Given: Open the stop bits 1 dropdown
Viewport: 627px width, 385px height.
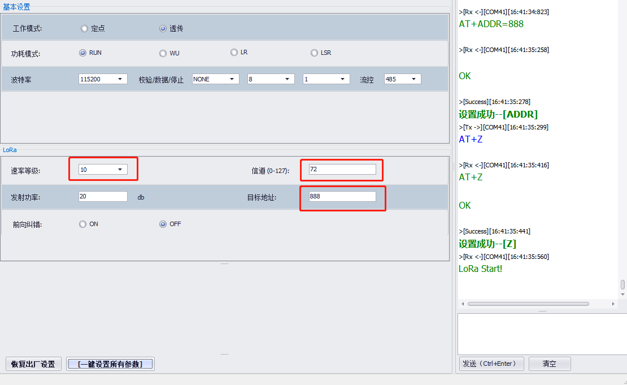Looking at the screenshot, I should pos(326,79).
